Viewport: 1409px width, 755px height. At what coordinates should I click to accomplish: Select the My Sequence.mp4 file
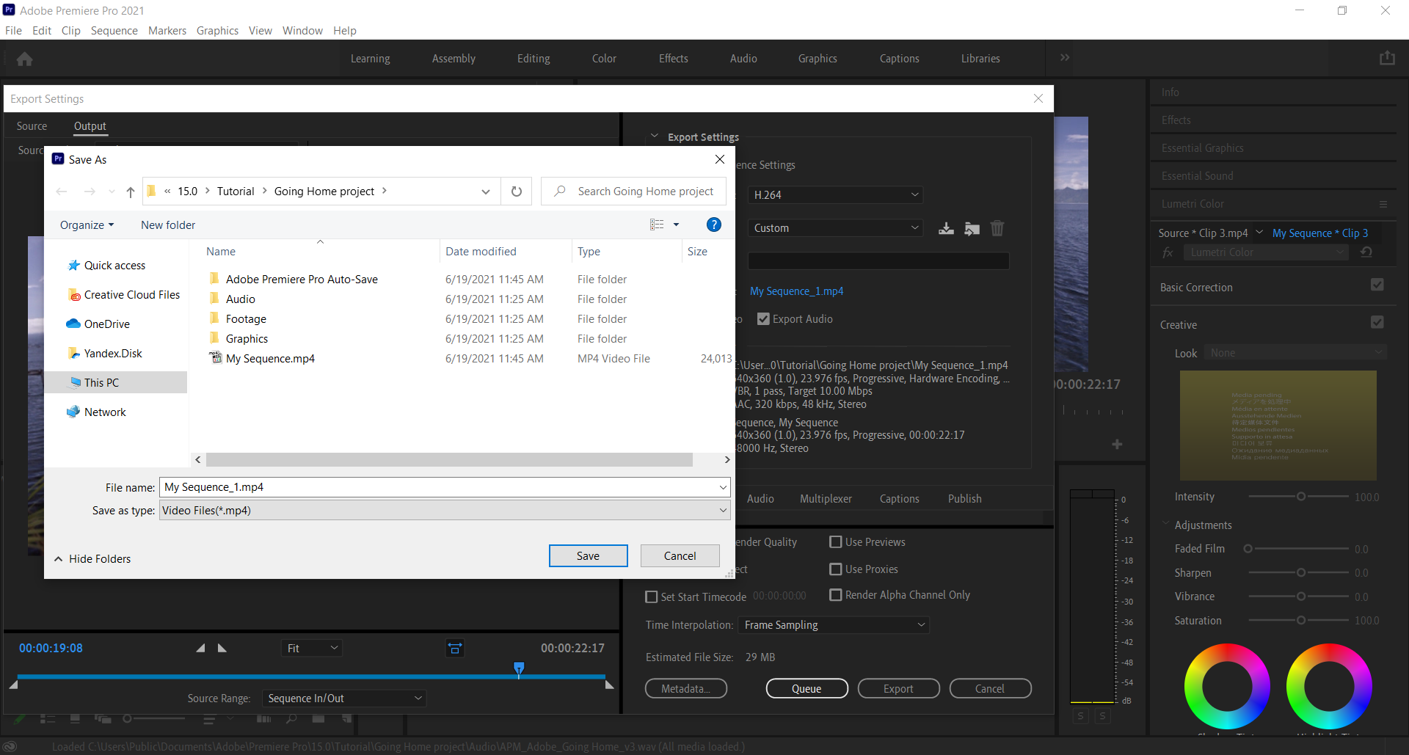270,359
